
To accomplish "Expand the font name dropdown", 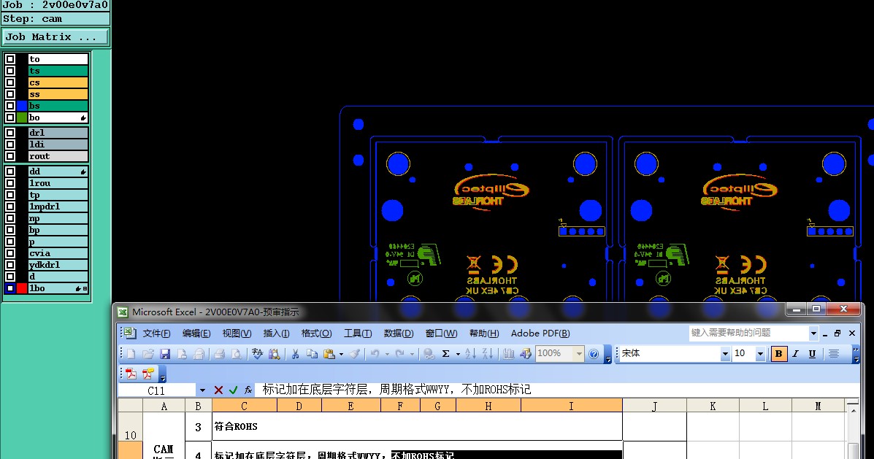I will [x=724, y=354].
